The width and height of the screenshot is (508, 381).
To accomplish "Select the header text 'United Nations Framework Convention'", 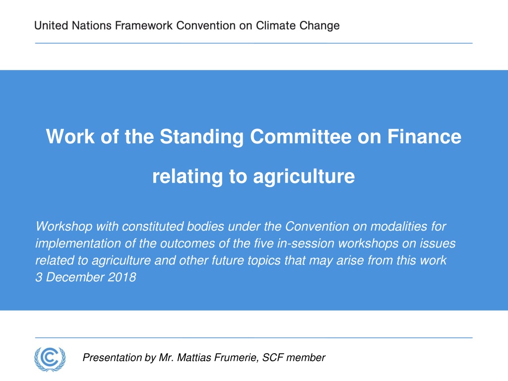I will pos(135,25).
